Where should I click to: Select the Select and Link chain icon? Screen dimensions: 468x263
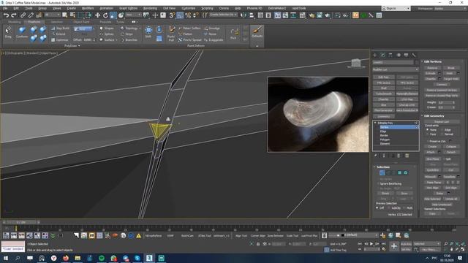[x=23, y=15]
